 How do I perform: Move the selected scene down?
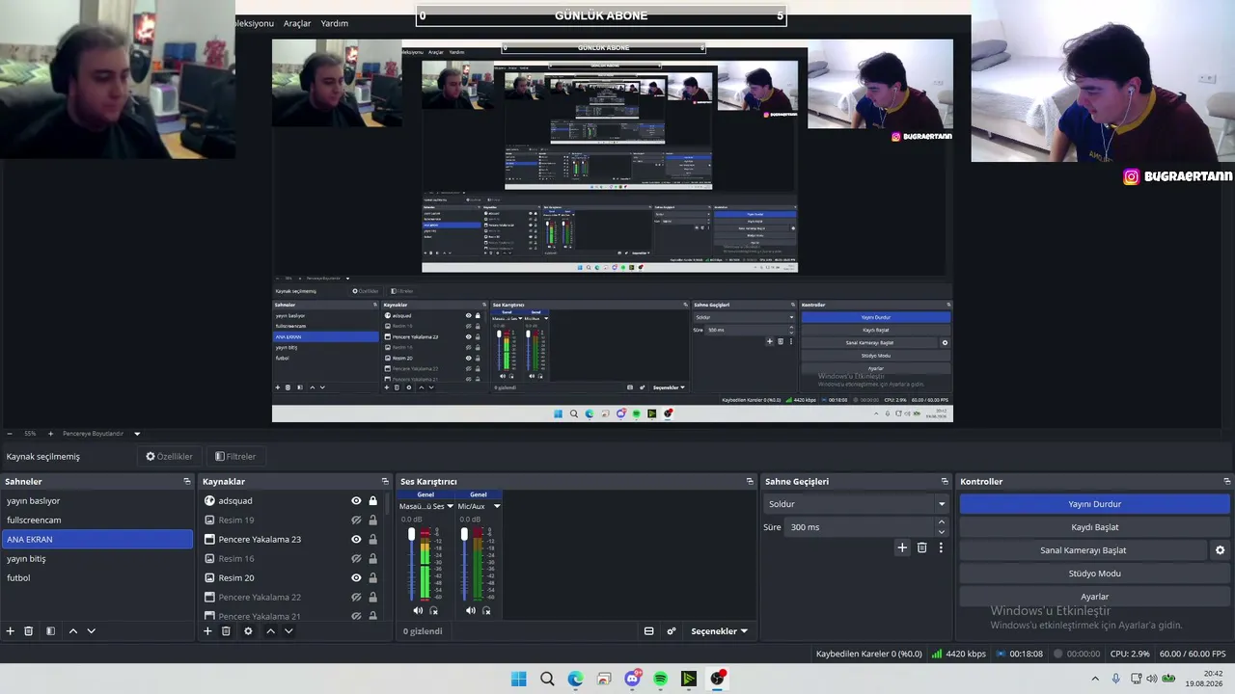[92, 631]
